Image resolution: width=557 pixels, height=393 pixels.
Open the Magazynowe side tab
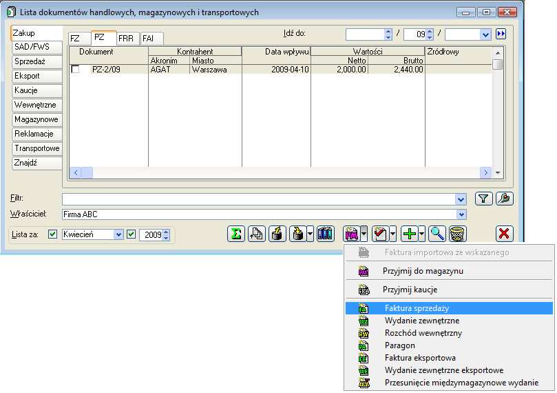coord(37,120)
